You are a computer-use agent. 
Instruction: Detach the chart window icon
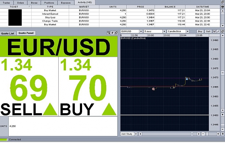pos(223,31)
